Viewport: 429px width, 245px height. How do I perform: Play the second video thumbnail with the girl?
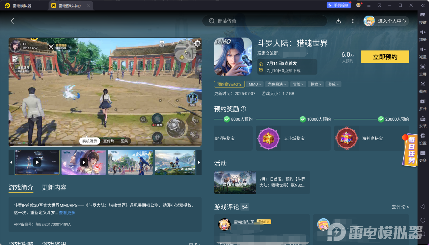84,162
